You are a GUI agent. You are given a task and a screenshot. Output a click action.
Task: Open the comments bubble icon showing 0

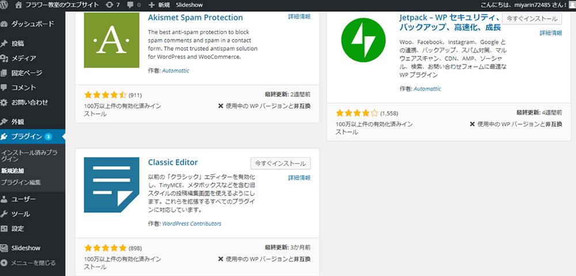click(130, 5)
